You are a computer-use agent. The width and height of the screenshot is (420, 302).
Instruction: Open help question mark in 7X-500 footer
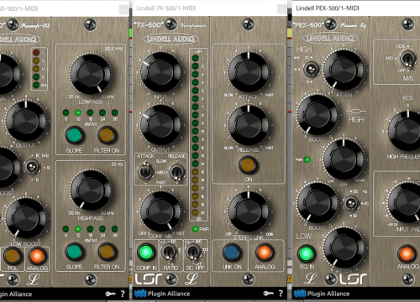coord(281,294)
